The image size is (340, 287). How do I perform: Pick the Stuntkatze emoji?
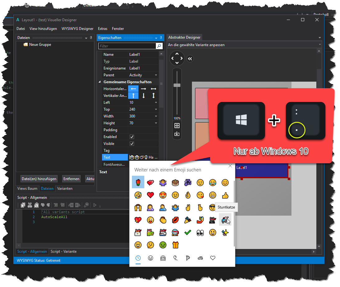point(225,220)
